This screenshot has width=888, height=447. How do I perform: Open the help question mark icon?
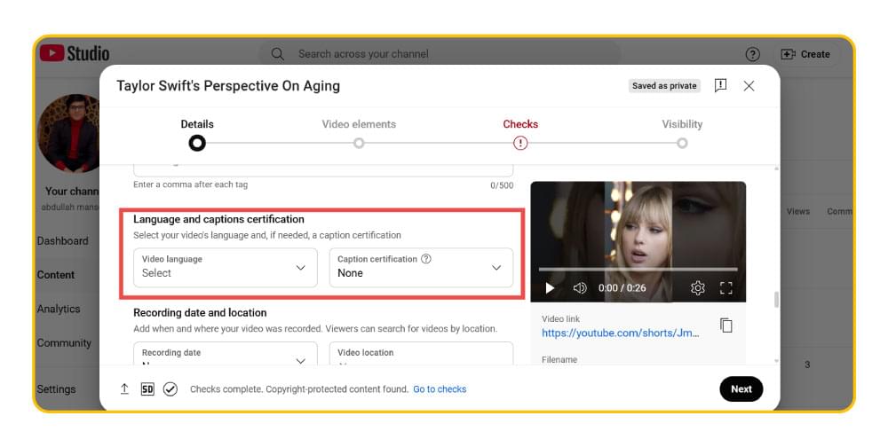click(752, 54)
